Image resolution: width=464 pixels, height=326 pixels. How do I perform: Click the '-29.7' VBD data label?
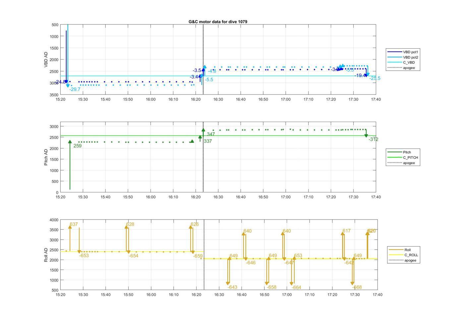tap(75, 89)
